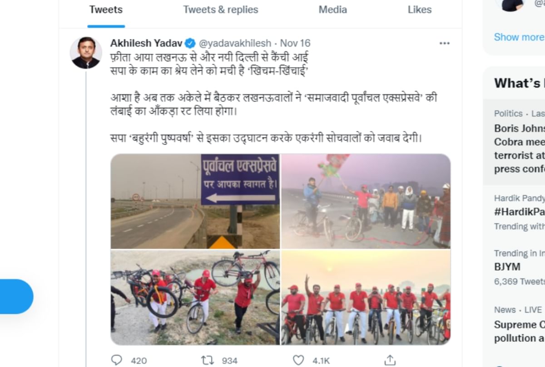Viewport: 545px width, 367px height.
Task: Switch to the Tweets tab
Action: [x=106, y=10]
